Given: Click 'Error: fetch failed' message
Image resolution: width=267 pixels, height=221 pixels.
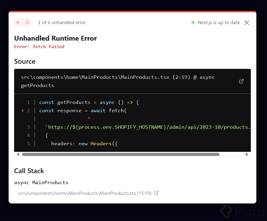Looking at the screenshot, I should coord(39,47).
